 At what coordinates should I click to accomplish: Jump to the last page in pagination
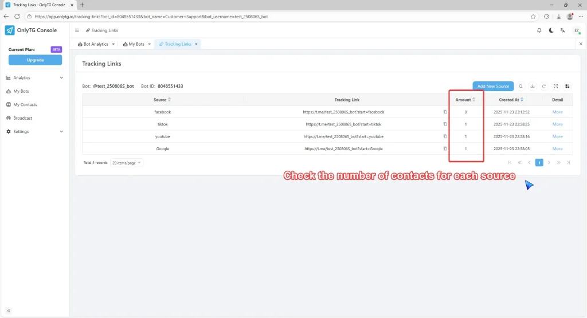pyautogui.click(x=568, y=162)
